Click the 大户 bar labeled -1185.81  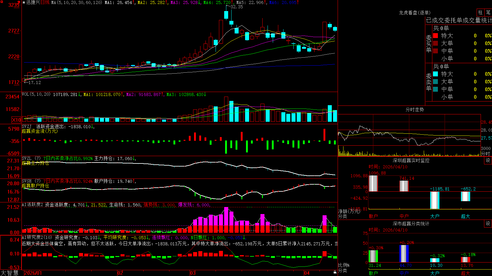click(x=435, y=200)
